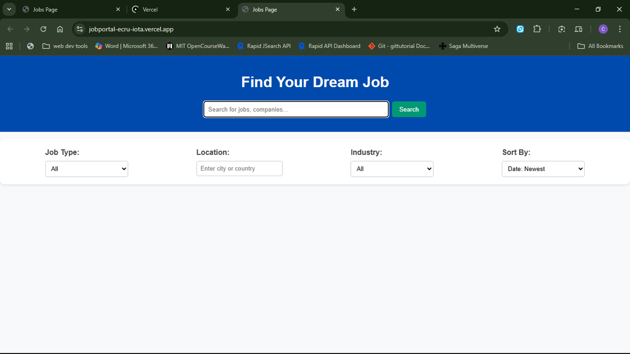630x354 pixels.
Task: Click the green Search button
Action: pyautogui.click(x=409, y=109)
